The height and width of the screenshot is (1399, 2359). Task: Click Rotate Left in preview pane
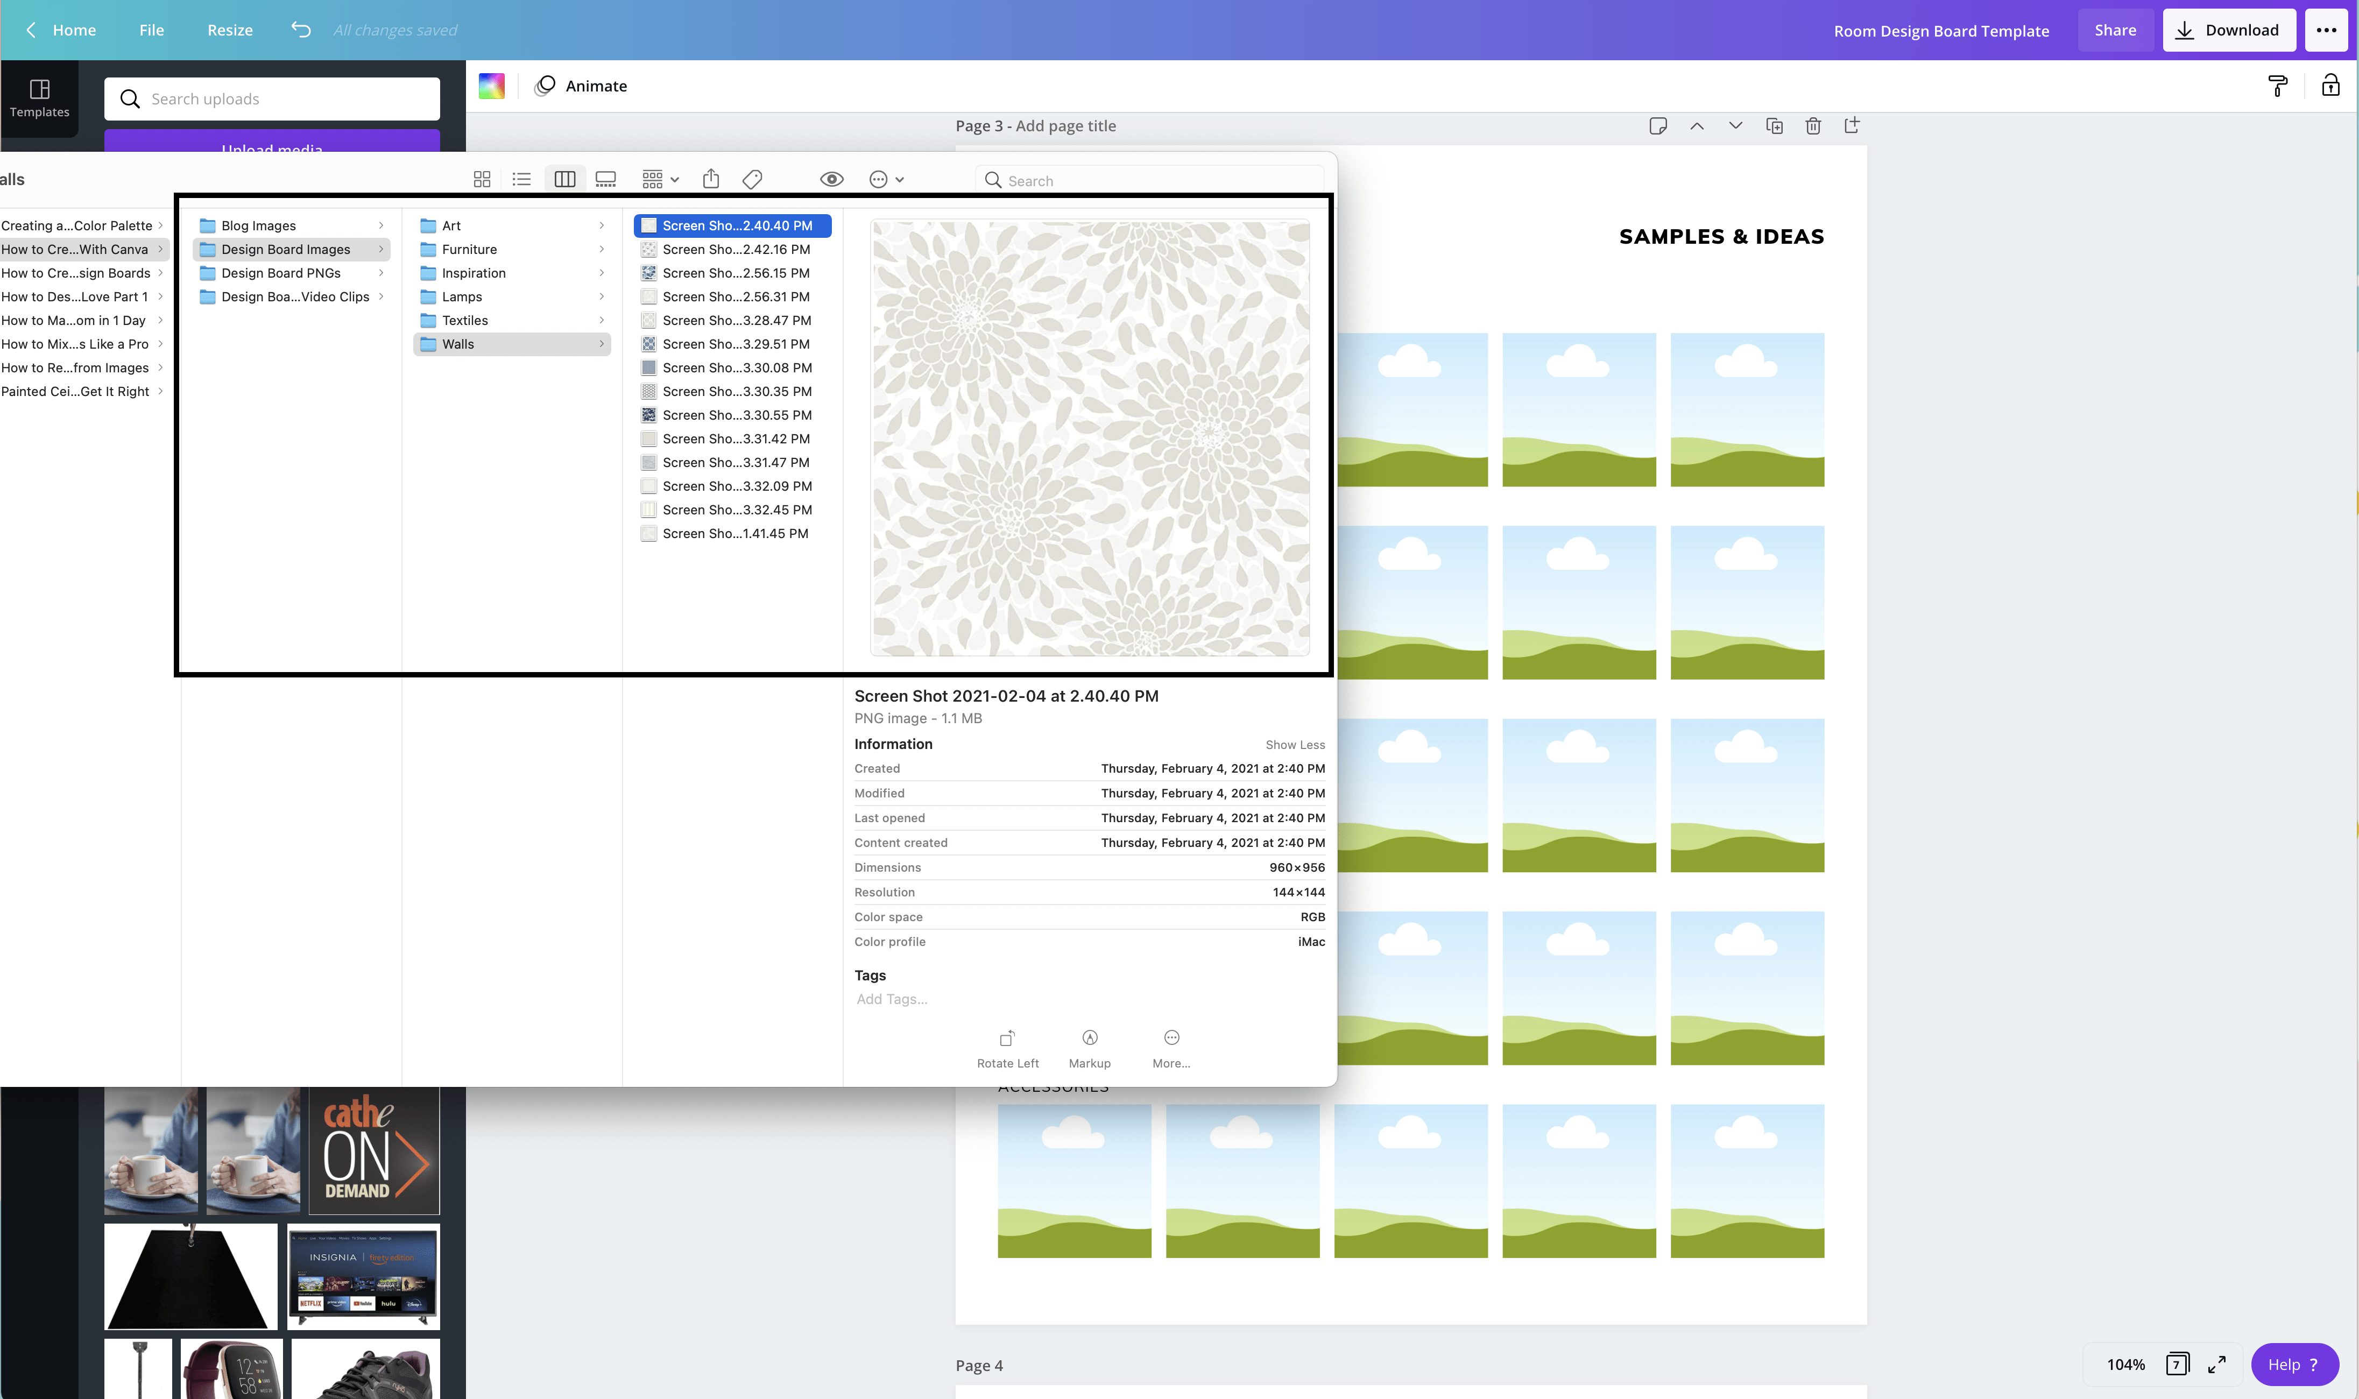coord(1007,1047)
